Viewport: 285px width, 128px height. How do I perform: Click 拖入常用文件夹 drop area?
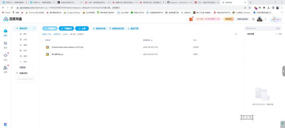25,79
